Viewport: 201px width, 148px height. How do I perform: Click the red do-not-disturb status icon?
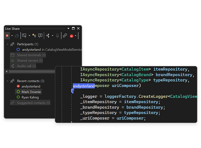[x=72, y=36]
